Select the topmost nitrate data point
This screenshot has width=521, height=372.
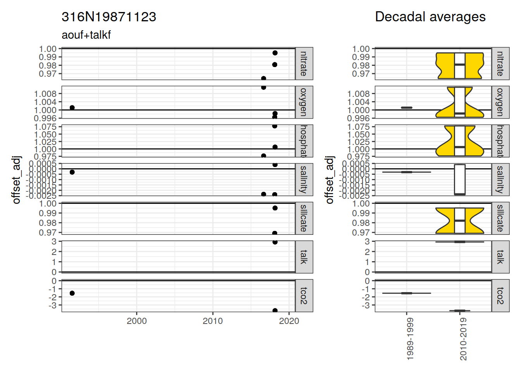coord(275,53)
